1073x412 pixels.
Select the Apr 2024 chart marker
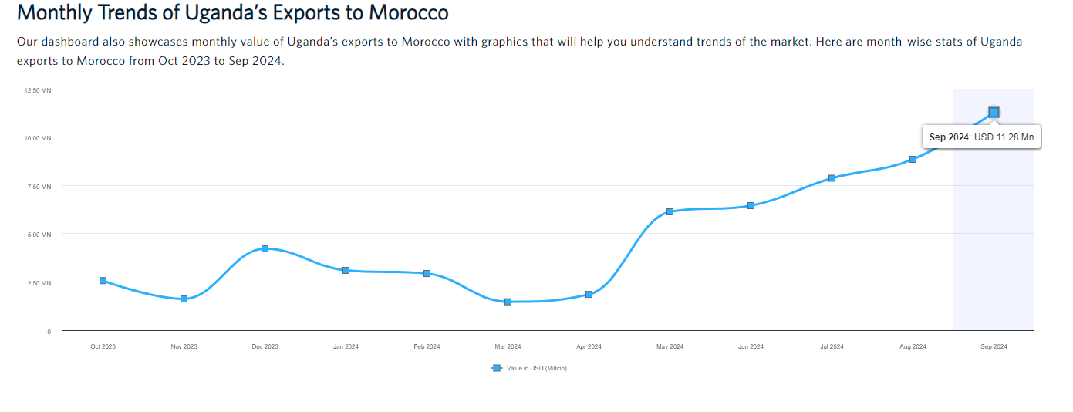point(589,294)
